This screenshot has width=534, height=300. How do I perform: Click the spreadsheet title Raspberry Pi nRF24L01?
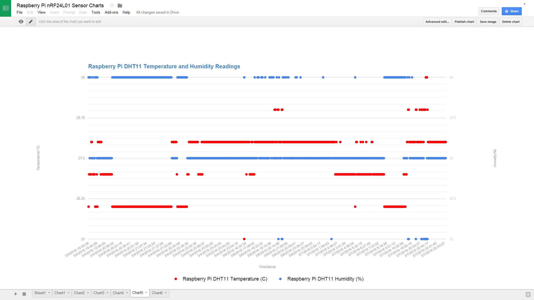coord(60,6)
